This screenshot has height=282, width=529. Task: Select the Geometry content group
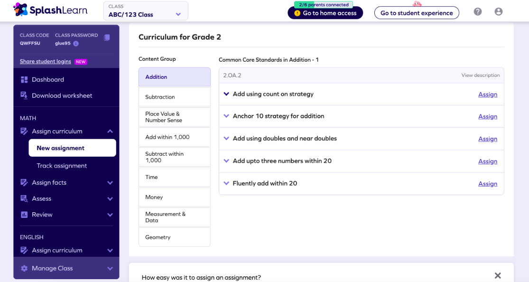click(x=174, y=237)
